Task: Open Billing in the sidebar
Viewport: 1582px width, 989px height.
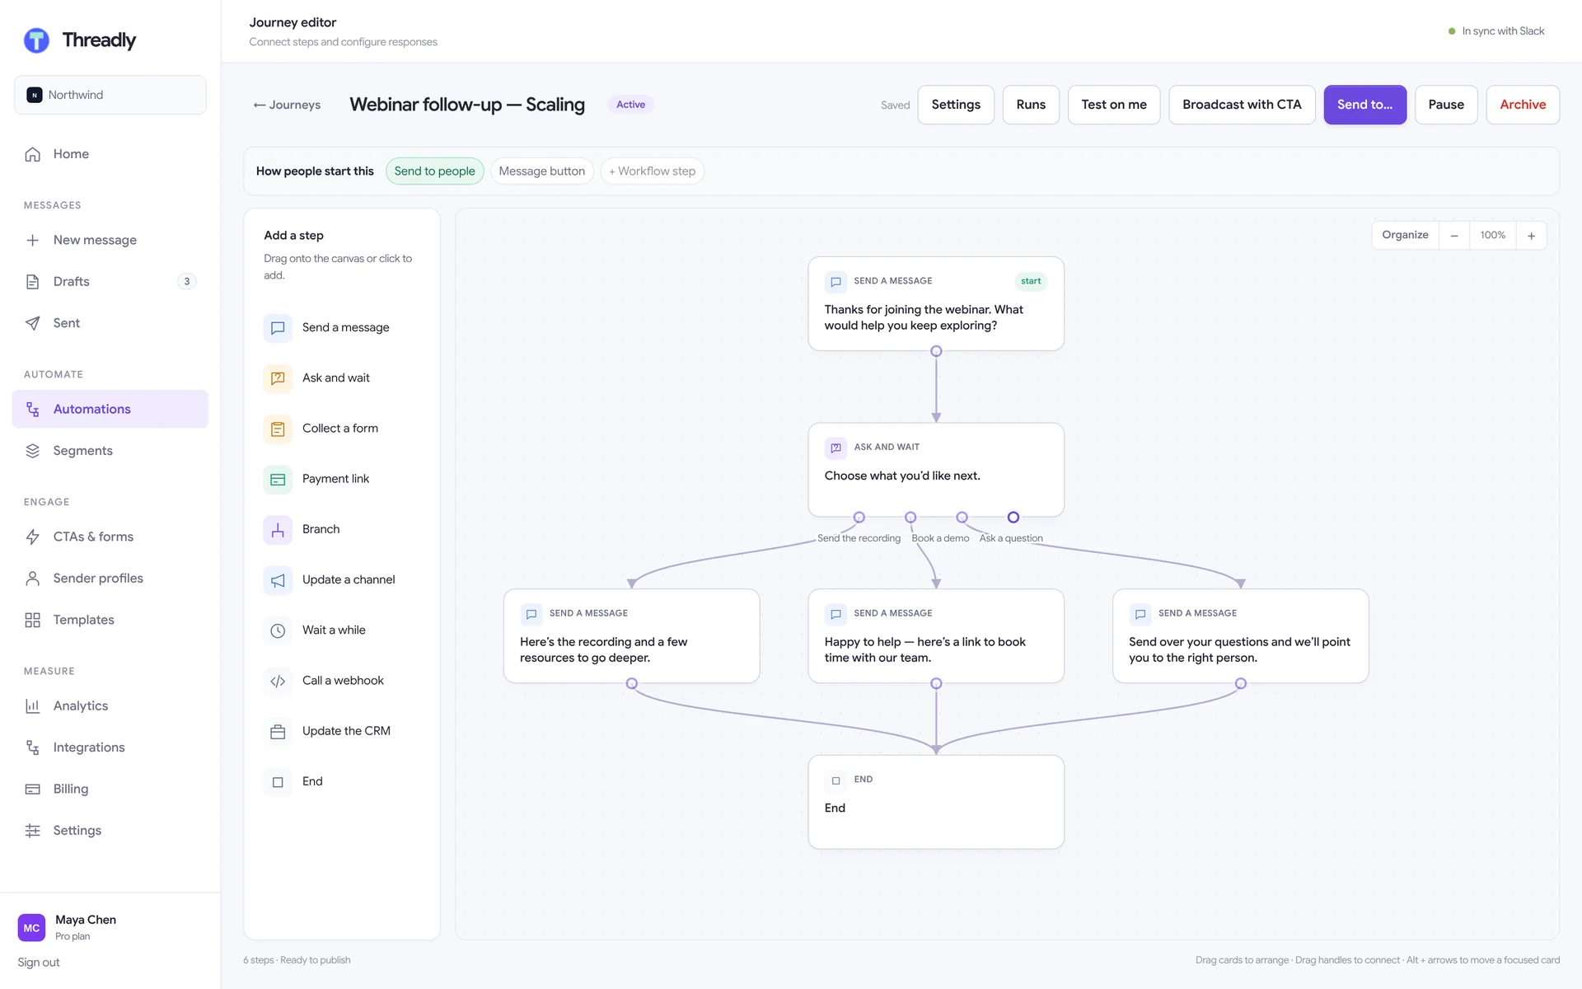Action: [x=110, y=789]
